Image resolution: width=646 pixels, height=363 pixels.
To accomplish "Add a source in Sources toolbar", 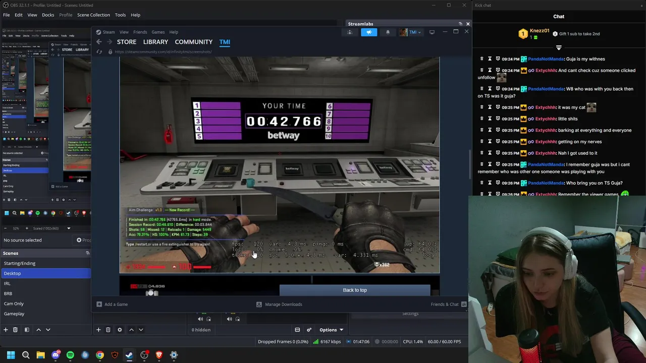I will pos(98,330).
